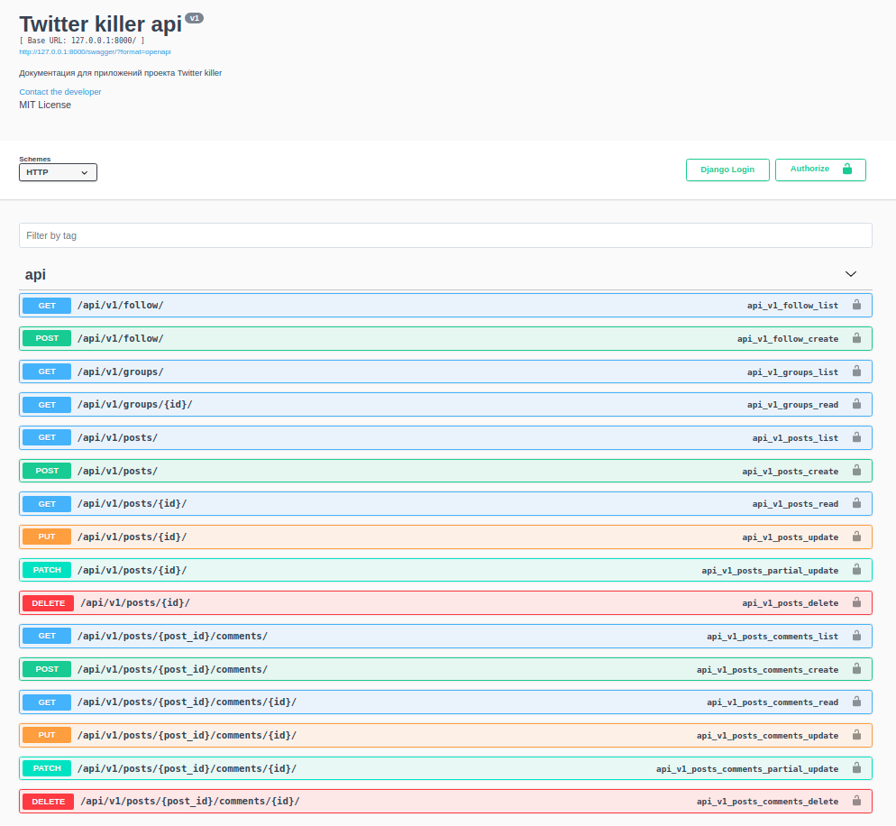Click the lock icon on PUT /api/v1/posts/{id}/
Viewport: 896px width, 826px height.
[x=856, y=537]
